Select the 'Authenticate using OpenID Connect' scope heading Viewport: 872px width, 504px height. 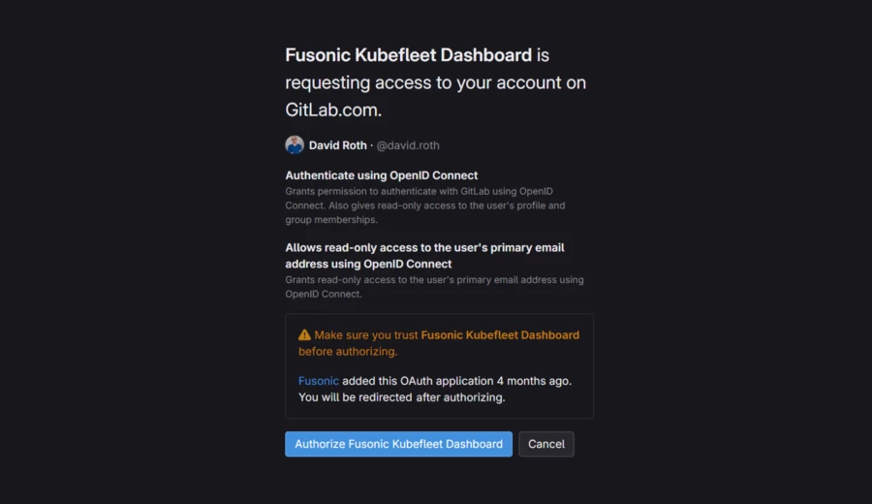381,175
